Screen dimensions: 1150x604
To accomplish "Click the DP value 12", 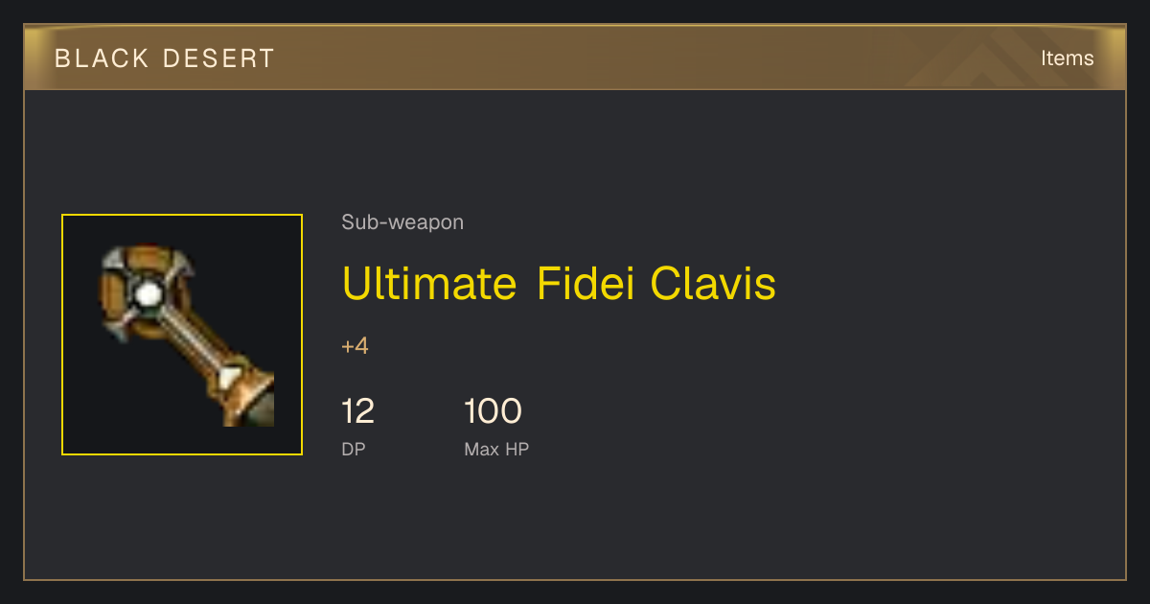I will click(x=357, y=411).
